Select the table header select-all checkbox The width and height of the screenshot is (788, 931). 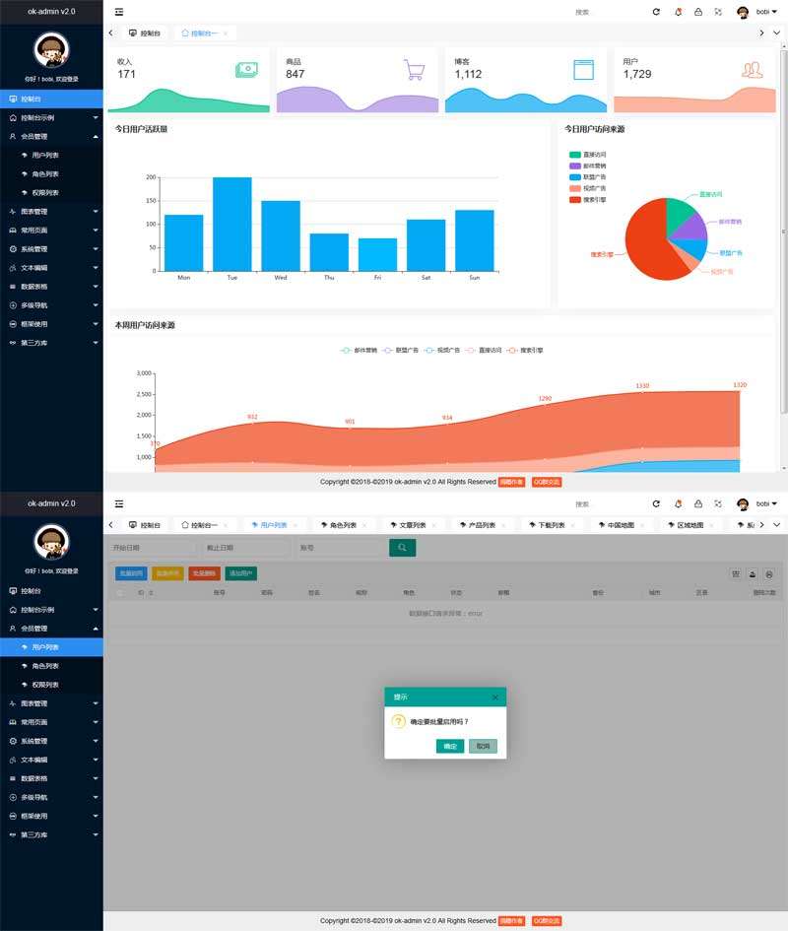pos(121,593)
